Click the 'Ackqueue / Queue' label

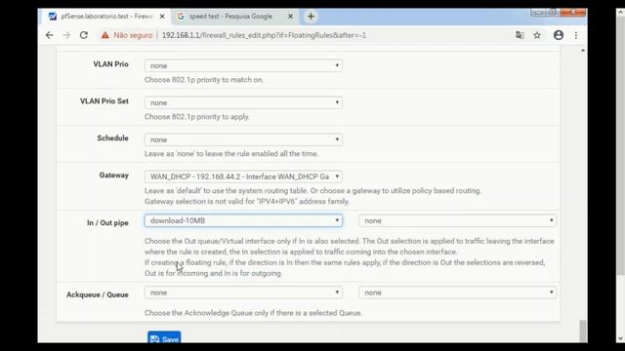pyautogui.click(x=98, y=294)
